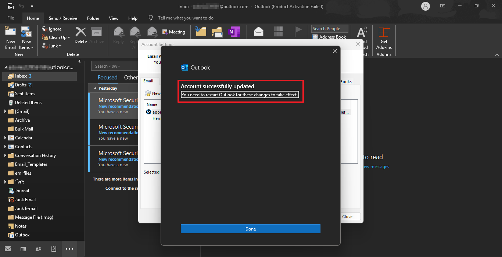Expand the Calendar folder node
This screenshot has height=257, width=502.
[x=5, y=138]
